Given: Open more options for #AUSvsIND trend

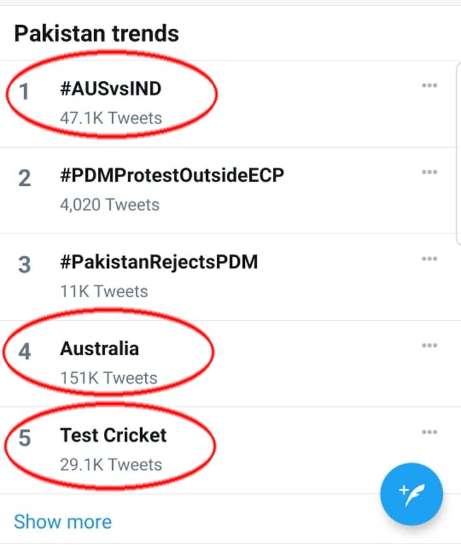Looking at the screenshot, I should 429,86.
